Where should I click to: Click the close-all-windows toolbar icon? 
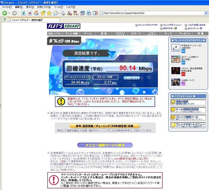[82, 13]
